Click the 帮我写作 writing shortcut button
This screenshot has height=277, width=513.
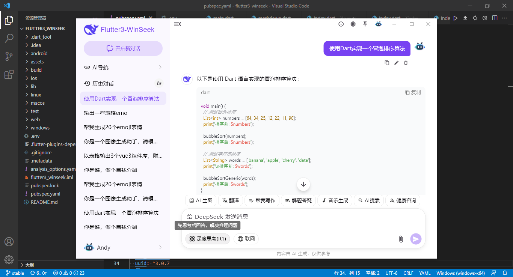(262, 200)
